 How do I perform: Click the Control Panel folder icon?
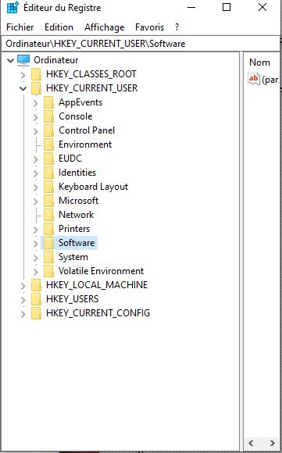49,130
